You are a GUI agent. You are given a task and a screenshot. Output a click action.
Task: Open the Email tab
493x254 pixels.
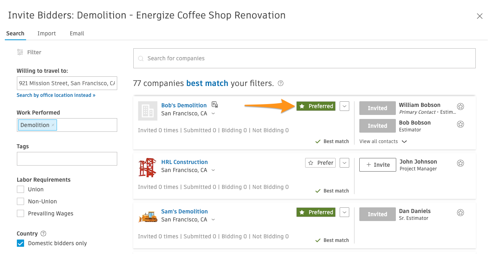tap(77, 33)
